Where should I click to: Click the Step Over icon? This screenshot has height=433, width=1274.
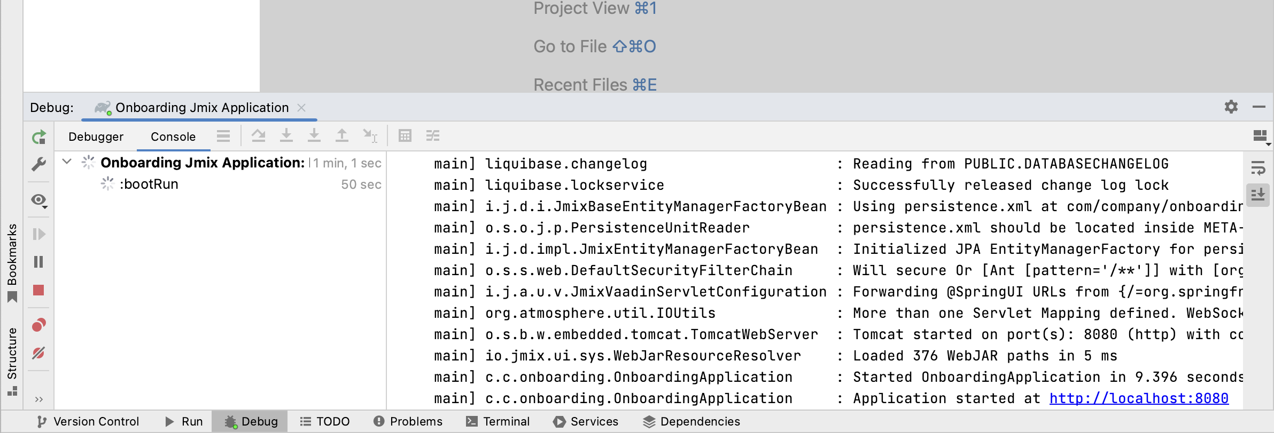259,136
